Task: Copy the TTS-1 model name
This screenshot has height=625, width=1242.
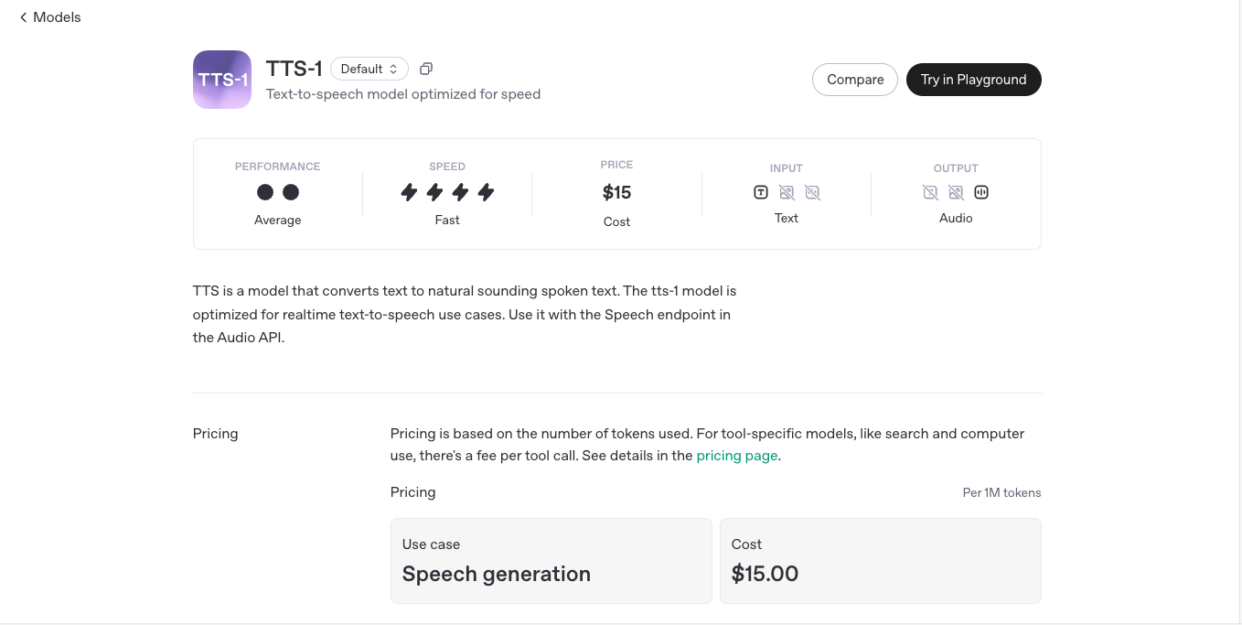Action: click(x=426, y=69)
